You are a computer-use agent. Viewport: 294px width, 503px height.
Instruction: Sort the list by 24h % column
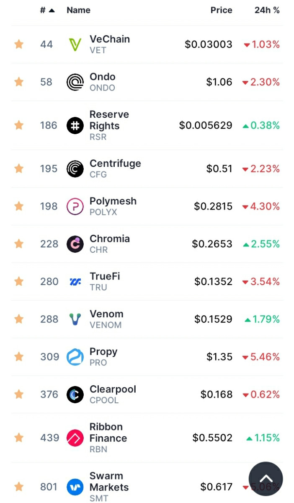click(267, 10)
